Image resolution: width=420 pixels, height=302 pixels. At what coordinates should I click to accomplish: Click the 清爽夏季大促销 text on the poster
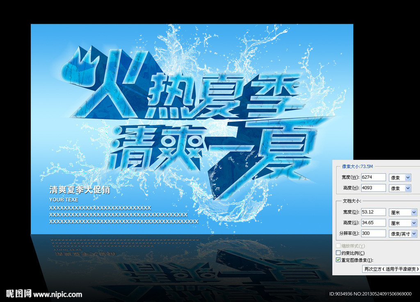click(80, 190)
